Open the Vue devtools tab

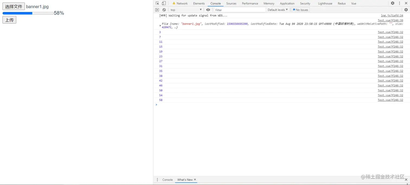pyautogui.click(x=354, y=4)
